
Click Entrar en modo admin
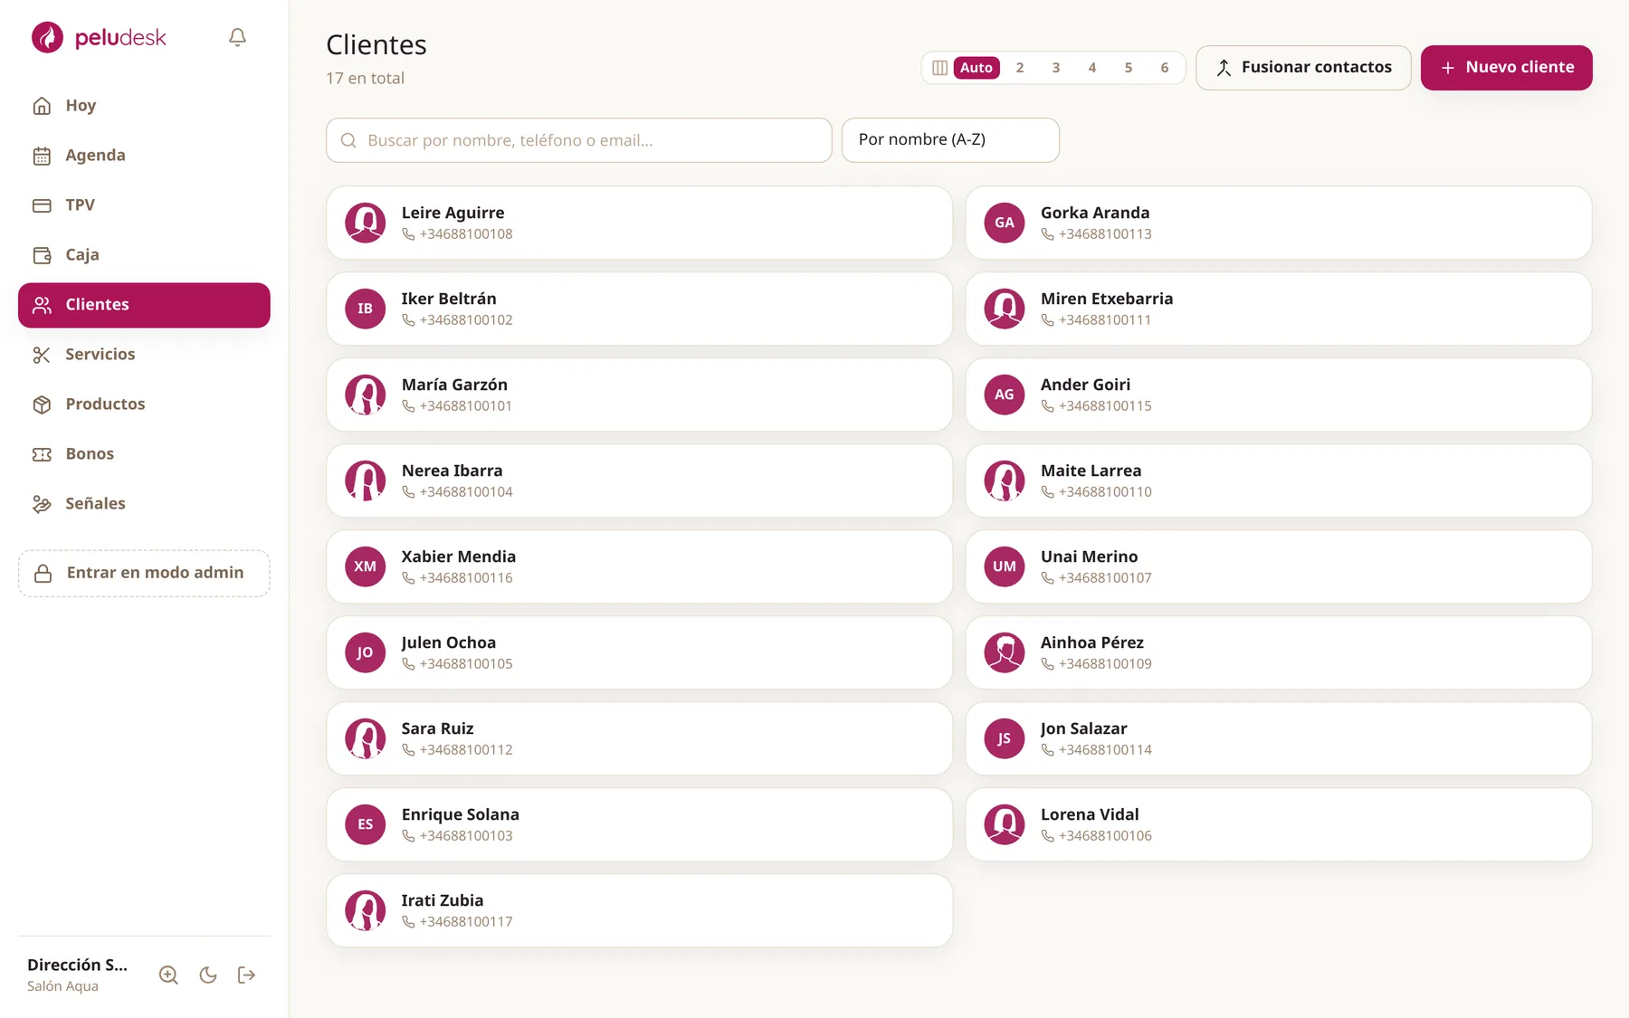[x=144, y=573]
